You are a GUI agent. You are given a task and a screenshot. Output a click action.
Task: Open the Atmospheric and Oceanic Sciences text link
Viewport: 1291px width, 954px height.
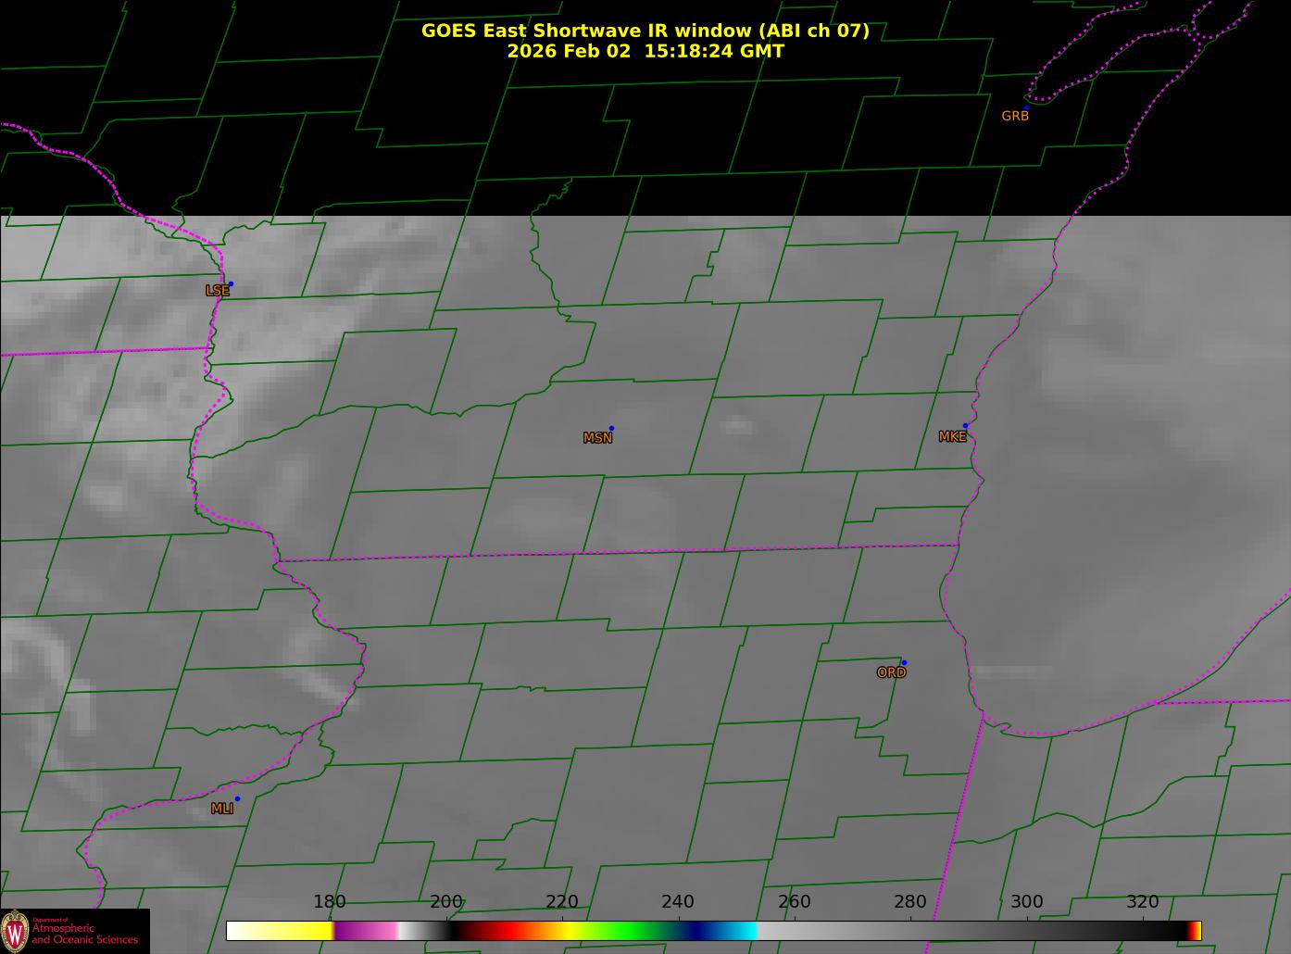(85, 934)
